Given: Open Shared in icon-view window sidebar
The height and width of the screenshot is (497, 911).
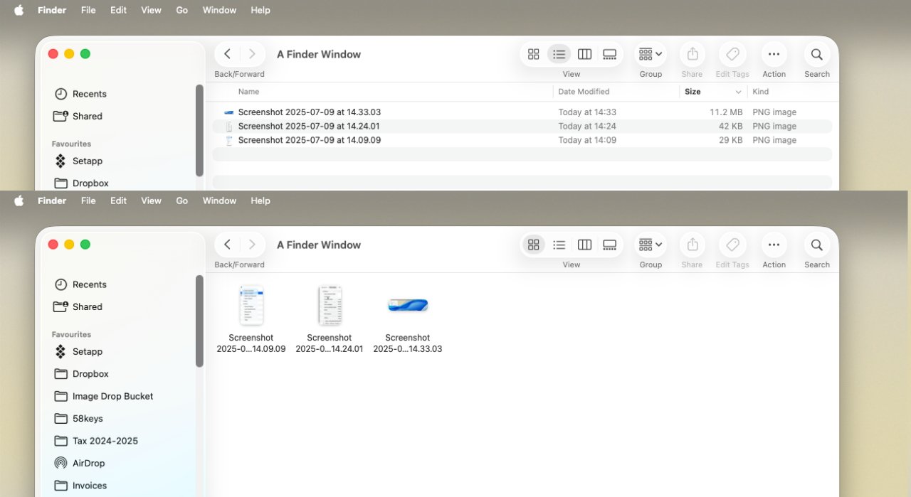Looking at the screenshot, I should 79,306.
